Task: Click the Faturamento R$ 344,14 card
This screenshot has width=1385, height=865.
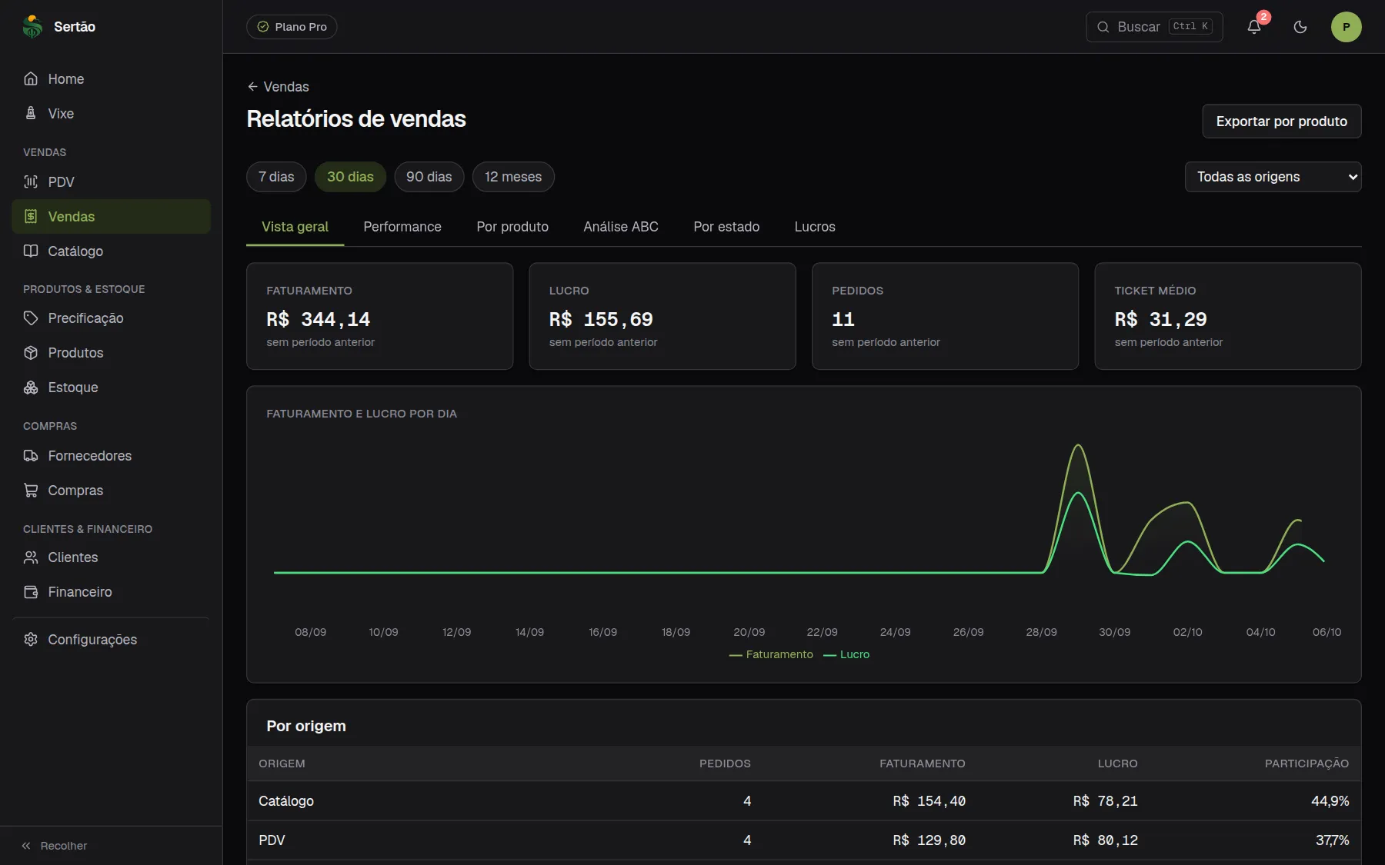Action: (379, 316)
